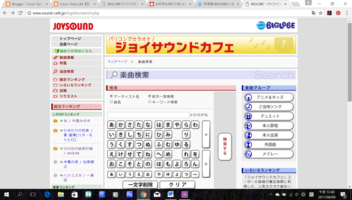Screen dimensions: 352x200
Task: Tap the long vowel ー key
Action: (x=195, y=174)
